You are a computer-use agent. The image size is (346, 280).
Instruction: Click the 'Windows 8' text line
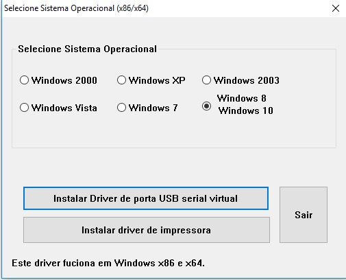242,98
